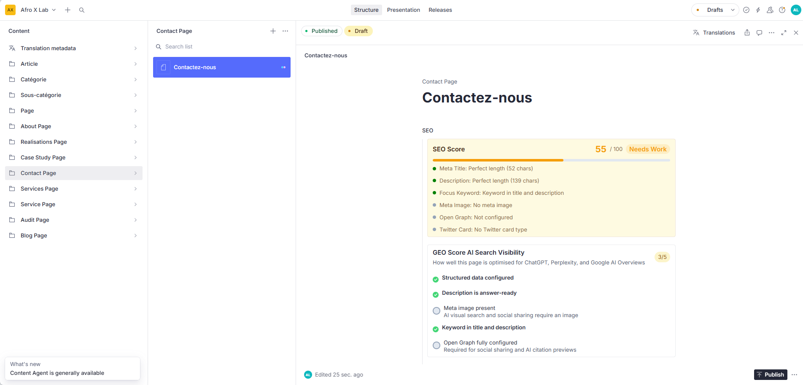This screenshot has width=803, height=385.
Task: Click the AX workspace logo icon
Action: (10, 10)
